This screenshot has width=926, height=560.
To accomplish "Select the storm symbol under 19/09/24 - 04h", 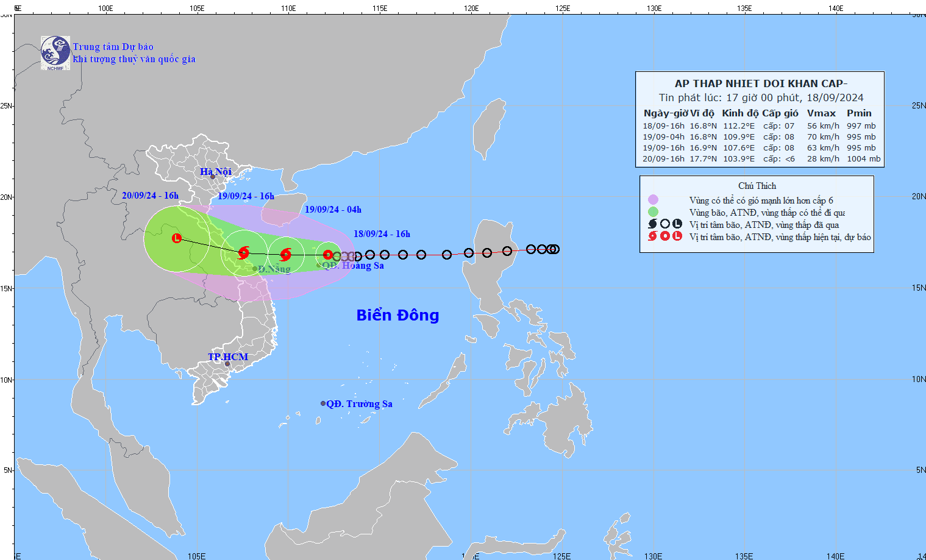I will click(286, 254).
